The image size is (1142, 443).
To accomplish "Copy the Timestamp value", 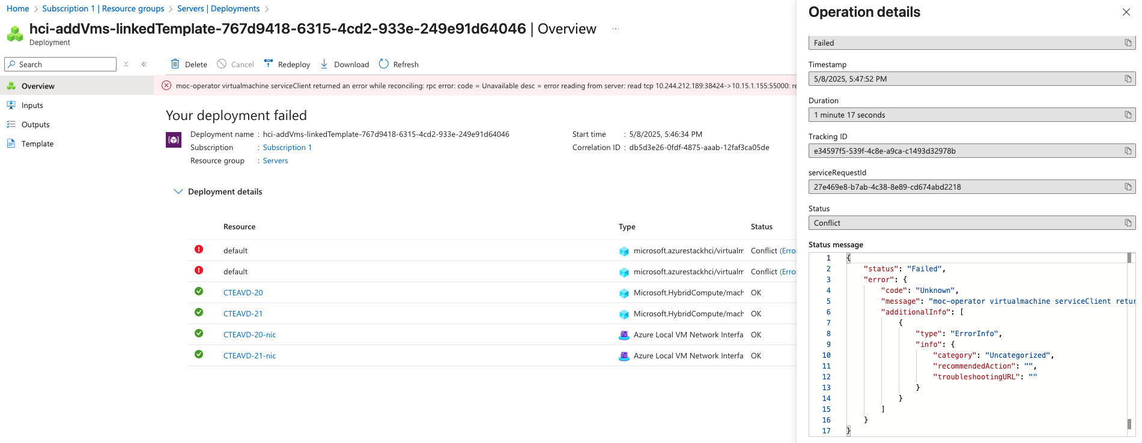I will coord(1128,79).
